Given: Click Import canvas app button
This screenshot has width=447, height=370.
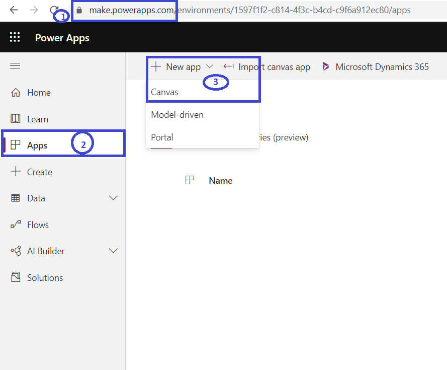Looking at the screenshot, I should pyautogui.click(x=267, y=66).
